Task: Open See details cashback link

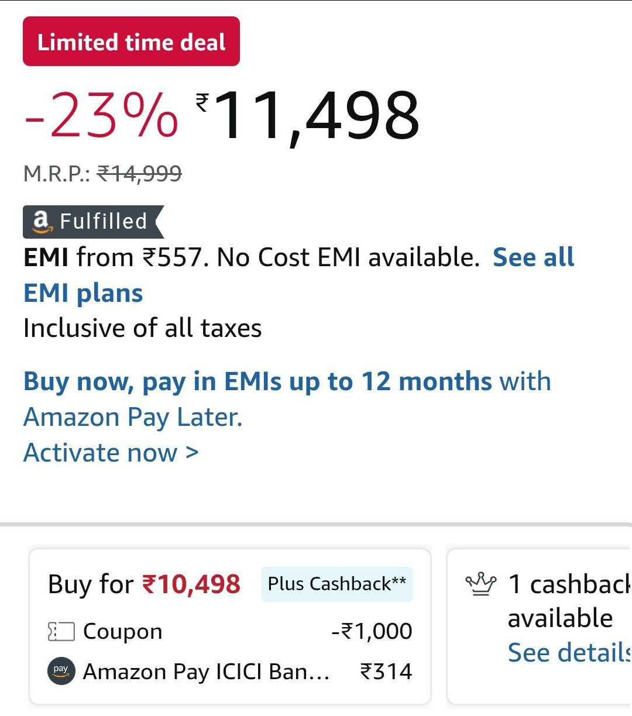Action: [x=569, y=652]
